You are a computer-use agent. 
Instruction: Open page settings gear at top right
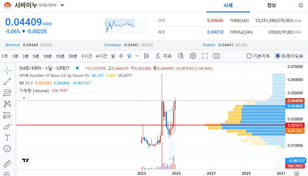(301, 5)
